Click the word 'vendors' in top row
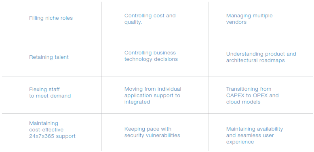Screen dimensions: 314x152 tap(236, 22)
